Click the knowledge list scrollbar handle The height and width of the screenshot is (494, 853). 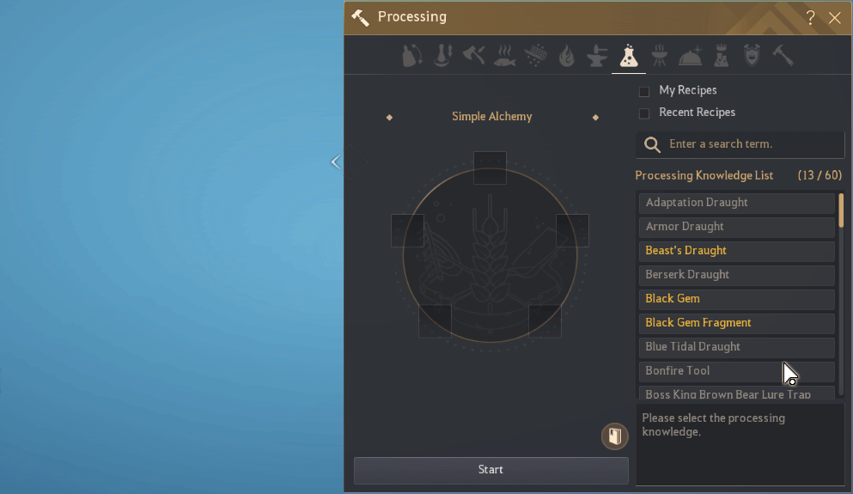tap(841, 210)
